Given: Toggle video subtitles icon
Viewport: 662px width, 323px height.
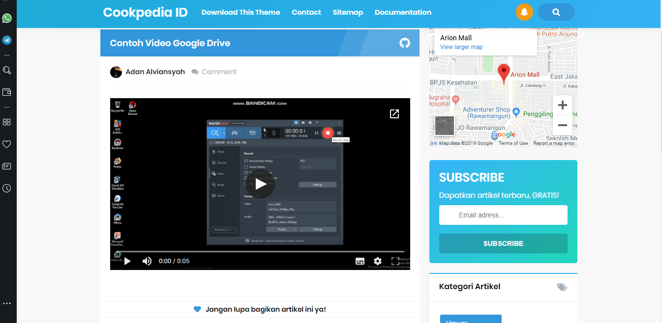Looking at the screenshot, I should pyautogui.click(x=360, y=261).
